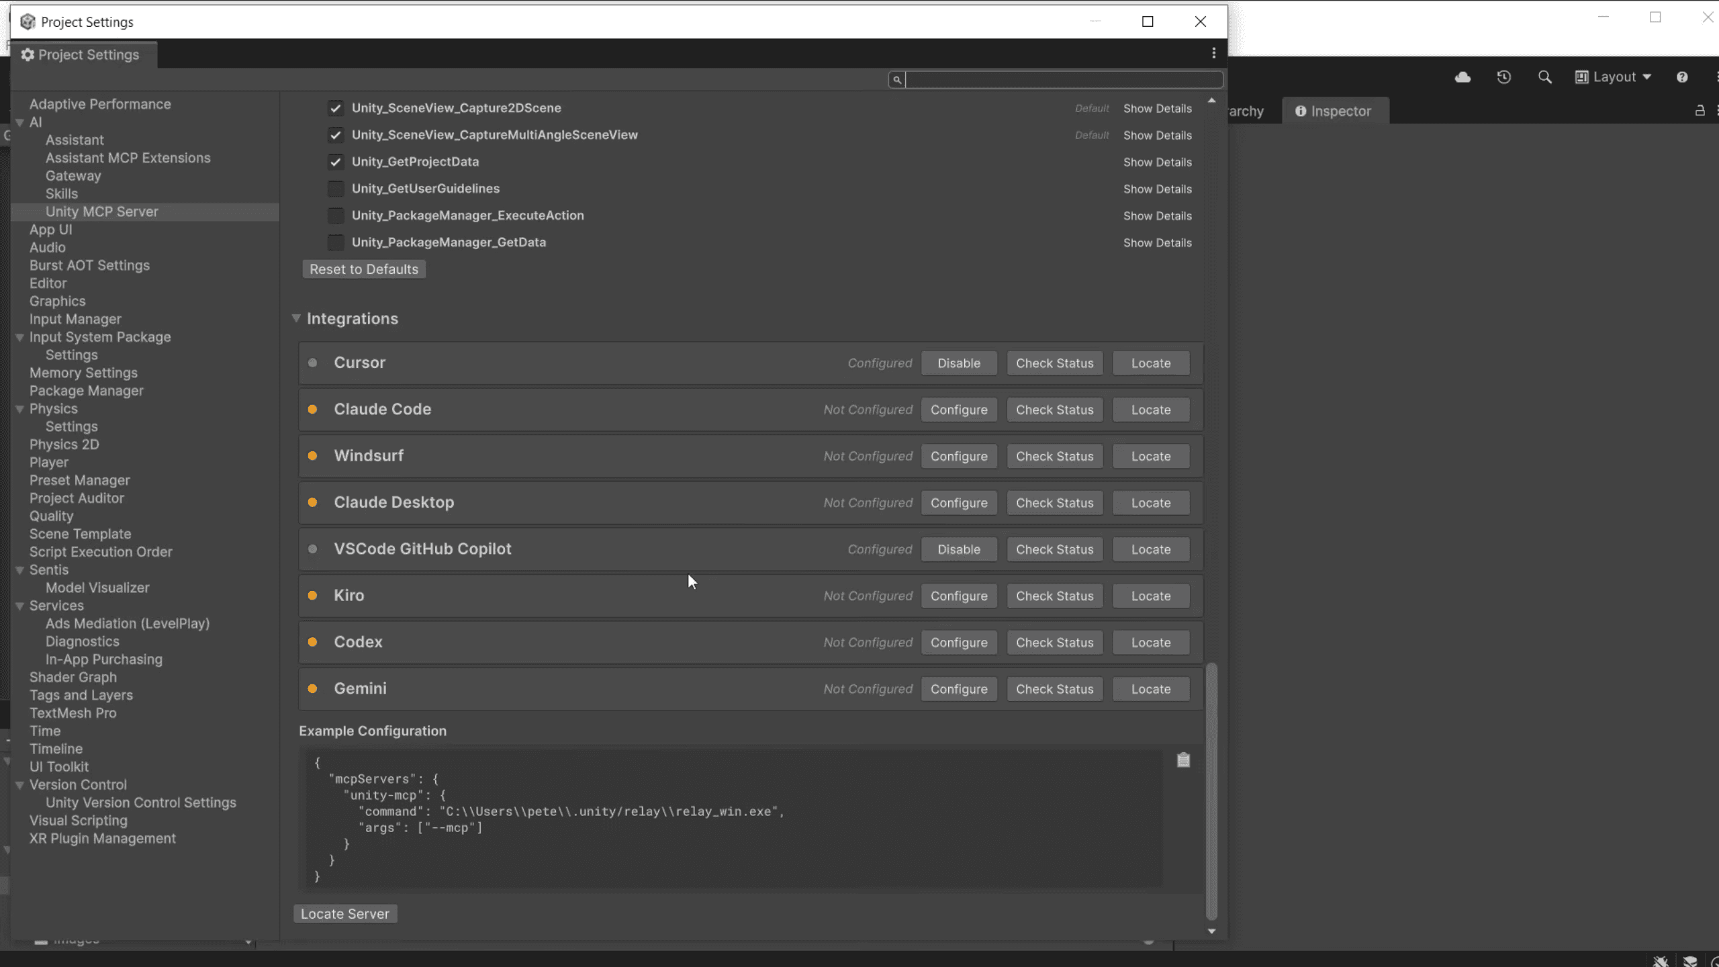Viewport: 1719px width, 967px height.
Task: Click the bug debug icon in status bar
Action: [x=1661, y=961]
